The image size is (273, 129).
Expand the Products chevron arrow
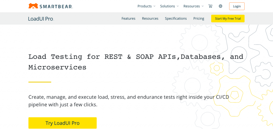pyautogui.click(x=154, y=6)
